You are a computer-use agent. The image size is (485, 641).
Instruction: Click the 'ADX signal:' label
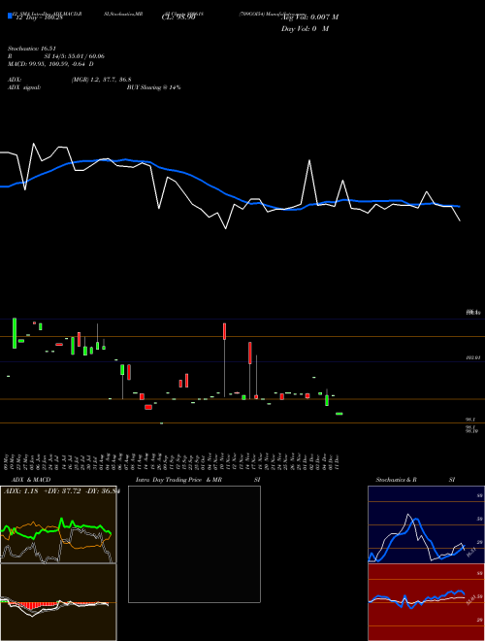(24, 87)
